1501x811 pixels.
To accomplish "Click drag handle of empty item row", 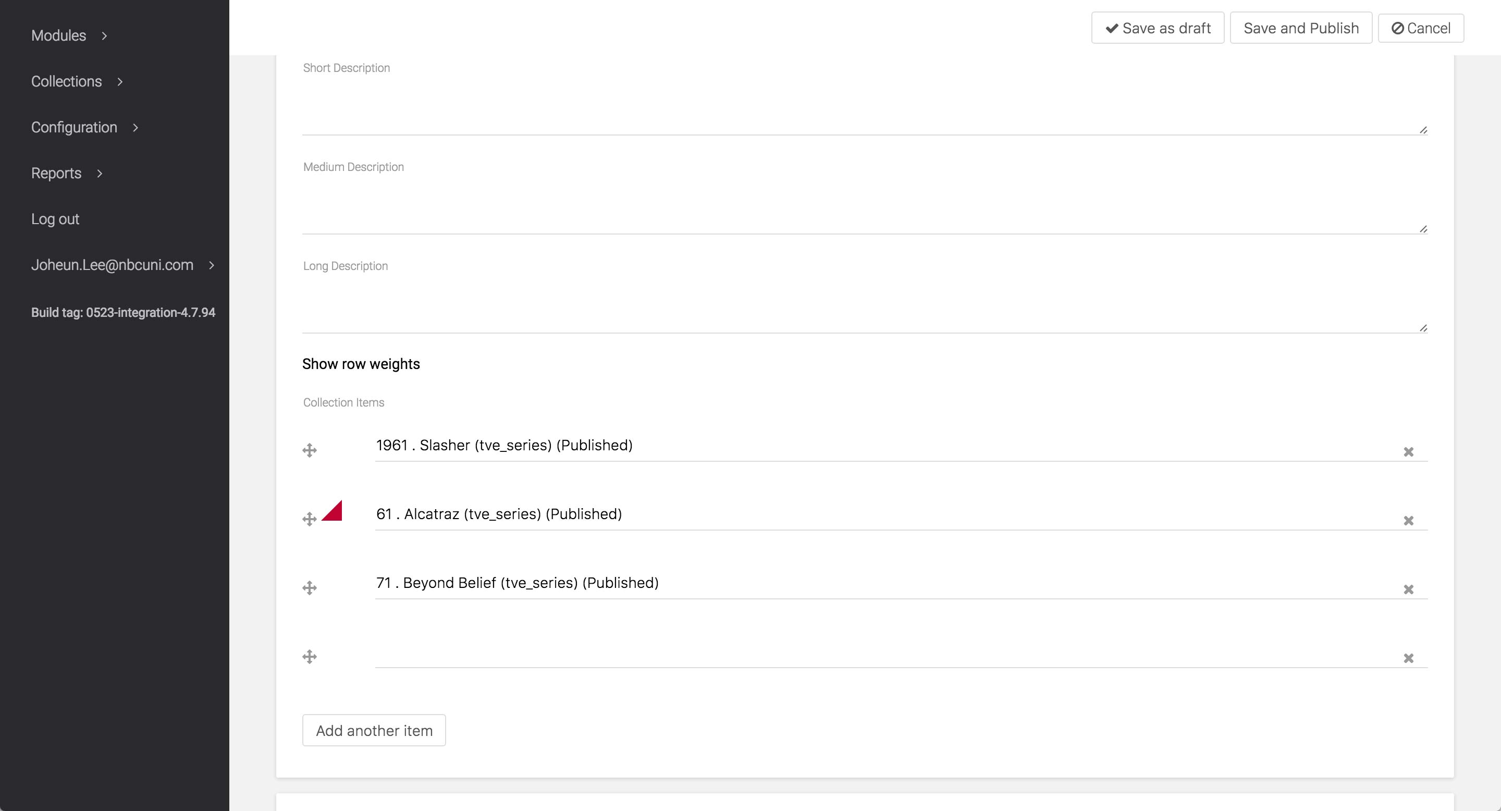I will pos(310,657).
